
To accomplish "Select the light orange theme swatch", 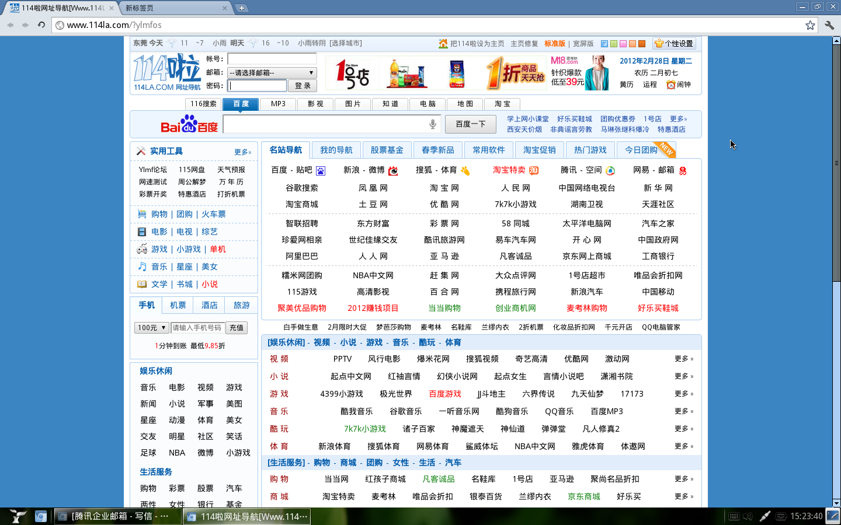I will pyautogui.click(x=633, y=44).
